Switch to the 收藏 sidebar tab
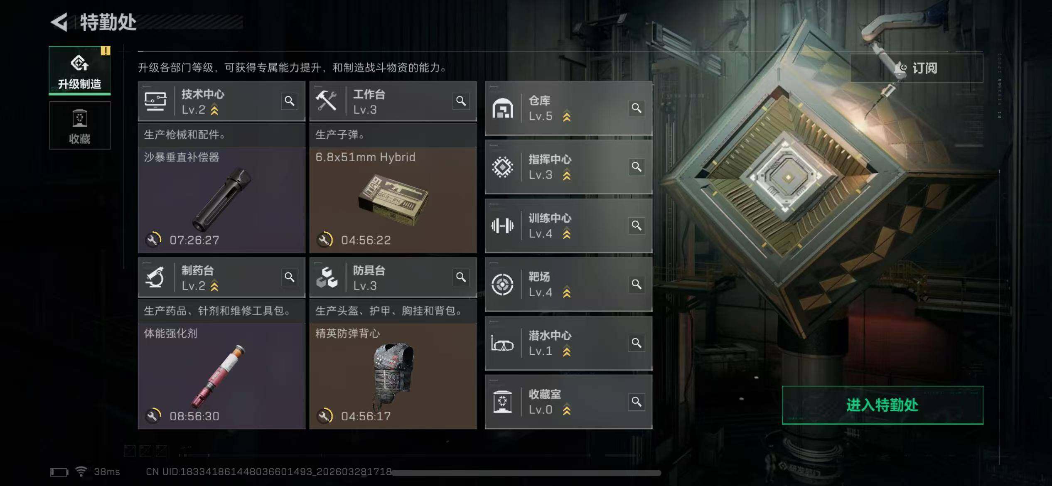 tap(80, 125)
